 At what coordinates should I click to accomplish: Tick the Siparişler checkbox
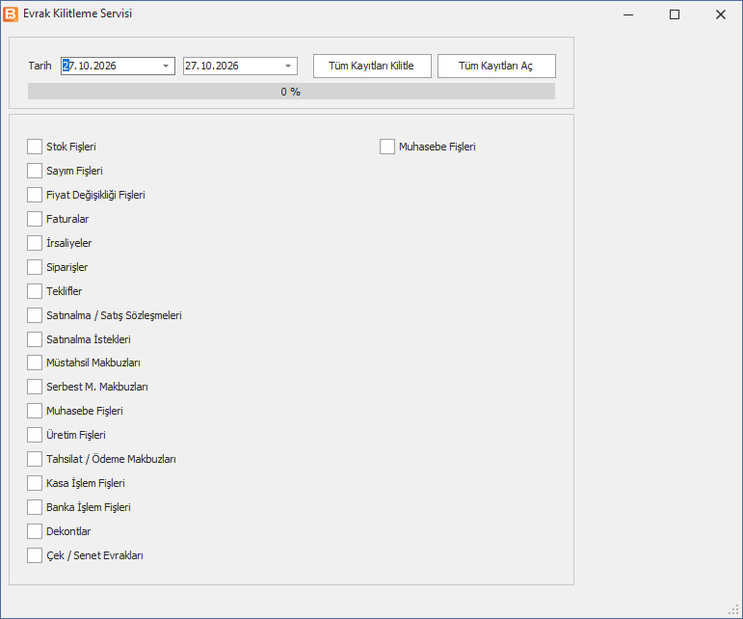click(35, 267)
